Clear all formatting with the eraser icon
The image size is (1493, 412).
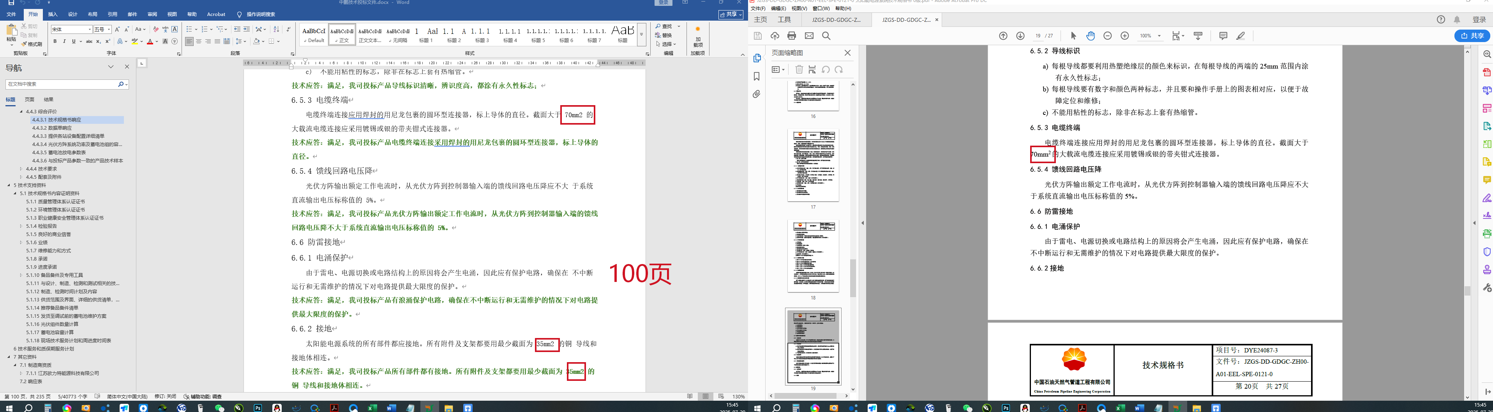pos(155,29)
